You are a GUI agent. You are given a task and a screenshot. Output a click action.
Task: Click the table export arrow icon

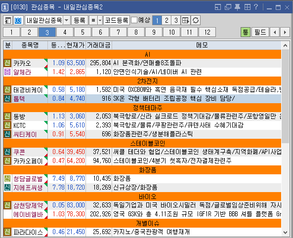coord(186,20)
